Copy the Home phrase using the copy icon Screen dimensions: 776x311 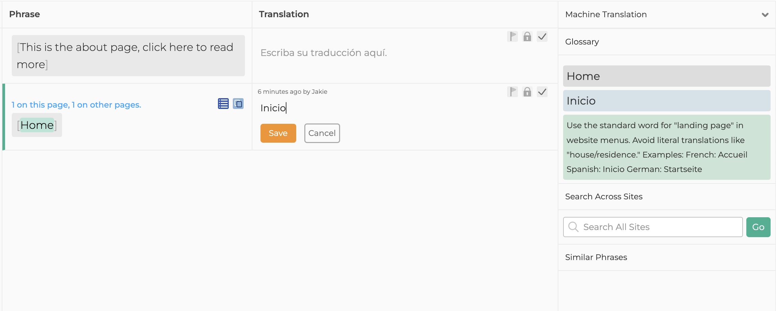239,104
